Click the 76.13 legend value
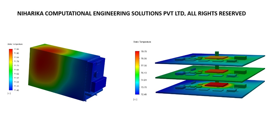 coord(144,73)
